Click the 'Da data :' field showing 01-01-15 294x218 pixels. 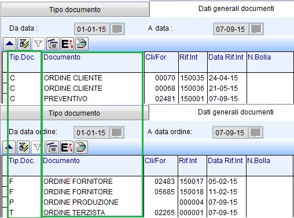click(x=92, y=29)
